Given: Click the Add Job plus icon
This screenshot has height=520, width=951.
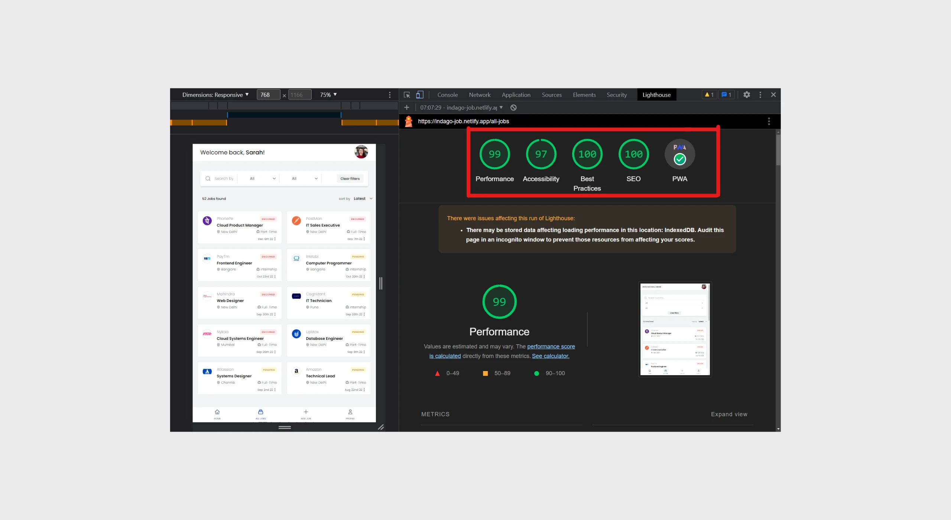Looking at the screenshot, I should point(306,412).
